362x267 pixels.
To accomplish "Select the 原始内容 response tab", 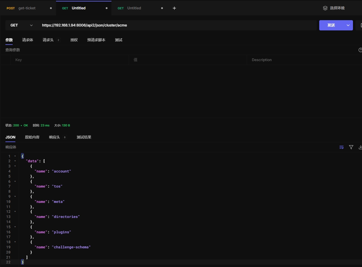I will tap(32, 137).
